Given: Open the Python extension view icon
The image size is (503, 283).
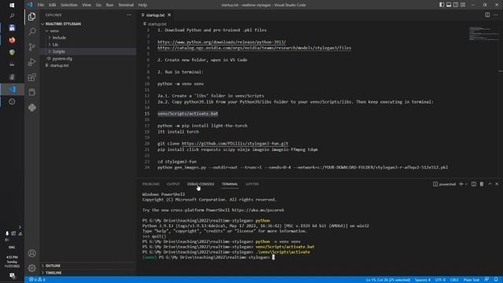Looking at the screenshot, I should [31, 108].
